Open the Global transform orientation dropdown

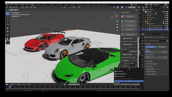pyautogui.click(x=65, y=7)
